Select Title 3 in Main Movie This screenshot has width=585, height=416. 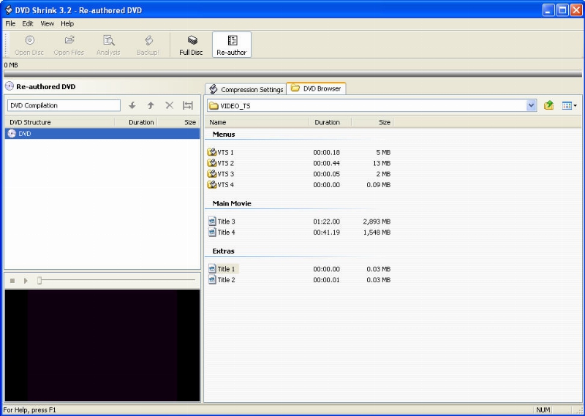pos(226,222)
